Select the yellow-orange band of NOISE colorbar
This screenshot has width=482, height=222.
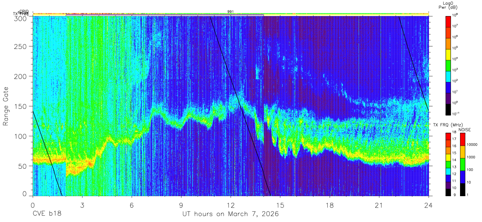[x=462, y=152]
